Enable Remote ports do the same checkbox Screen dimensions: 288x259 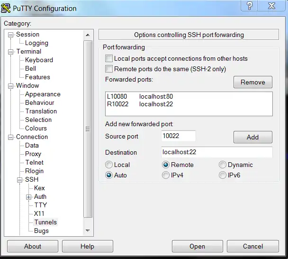(109, 69)
